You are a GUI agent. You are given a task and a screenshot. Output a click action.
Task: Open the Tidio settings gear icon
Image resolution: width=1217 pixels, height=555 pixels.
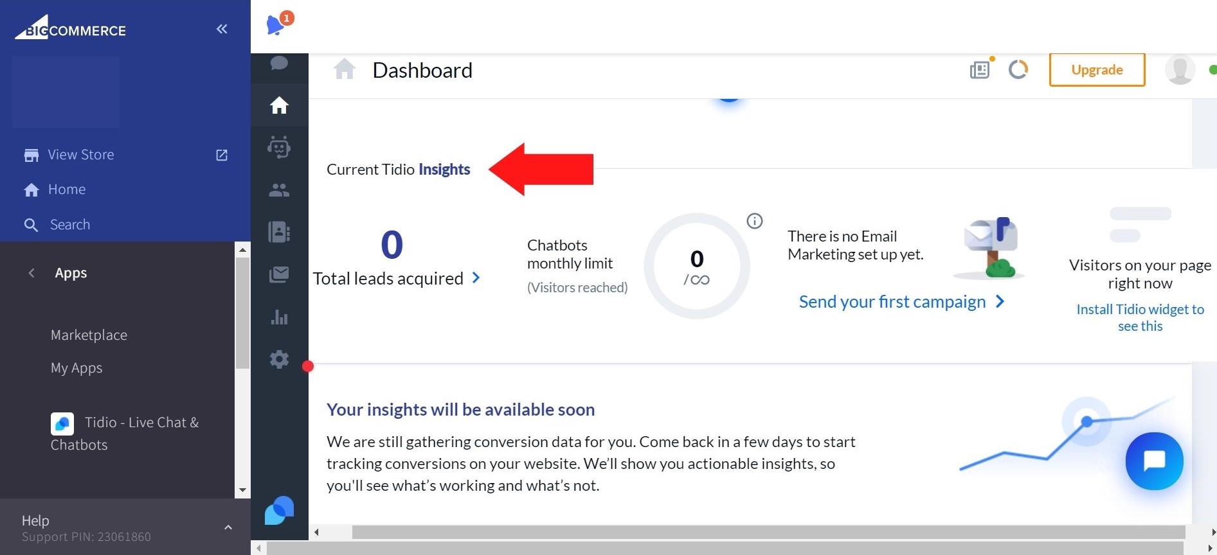pyautogui.click(x=279, y=359)
